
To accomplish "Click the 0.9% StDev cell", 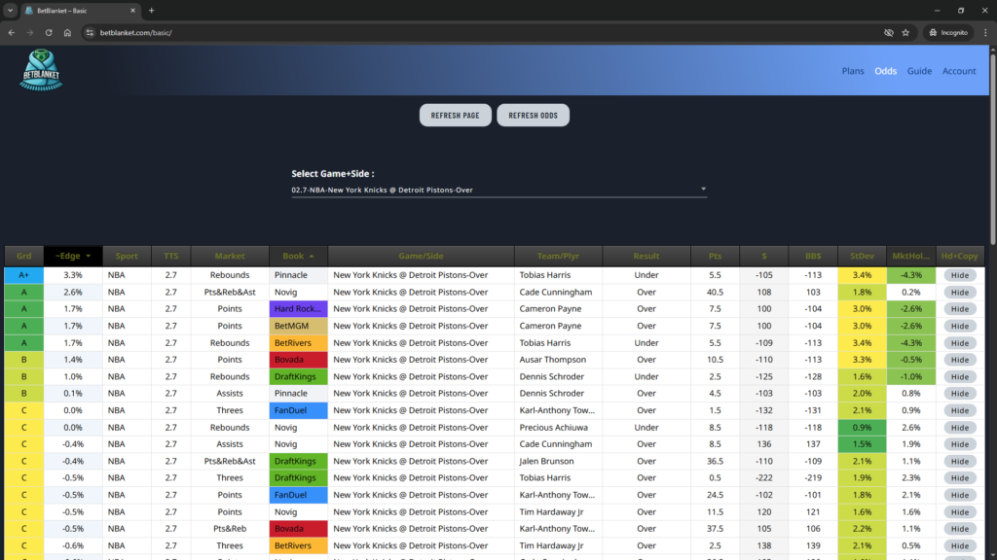I will click(862, 428).
